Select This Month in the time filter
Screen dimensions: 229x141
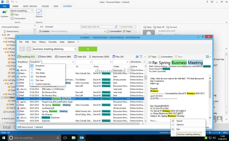(41, 76)
